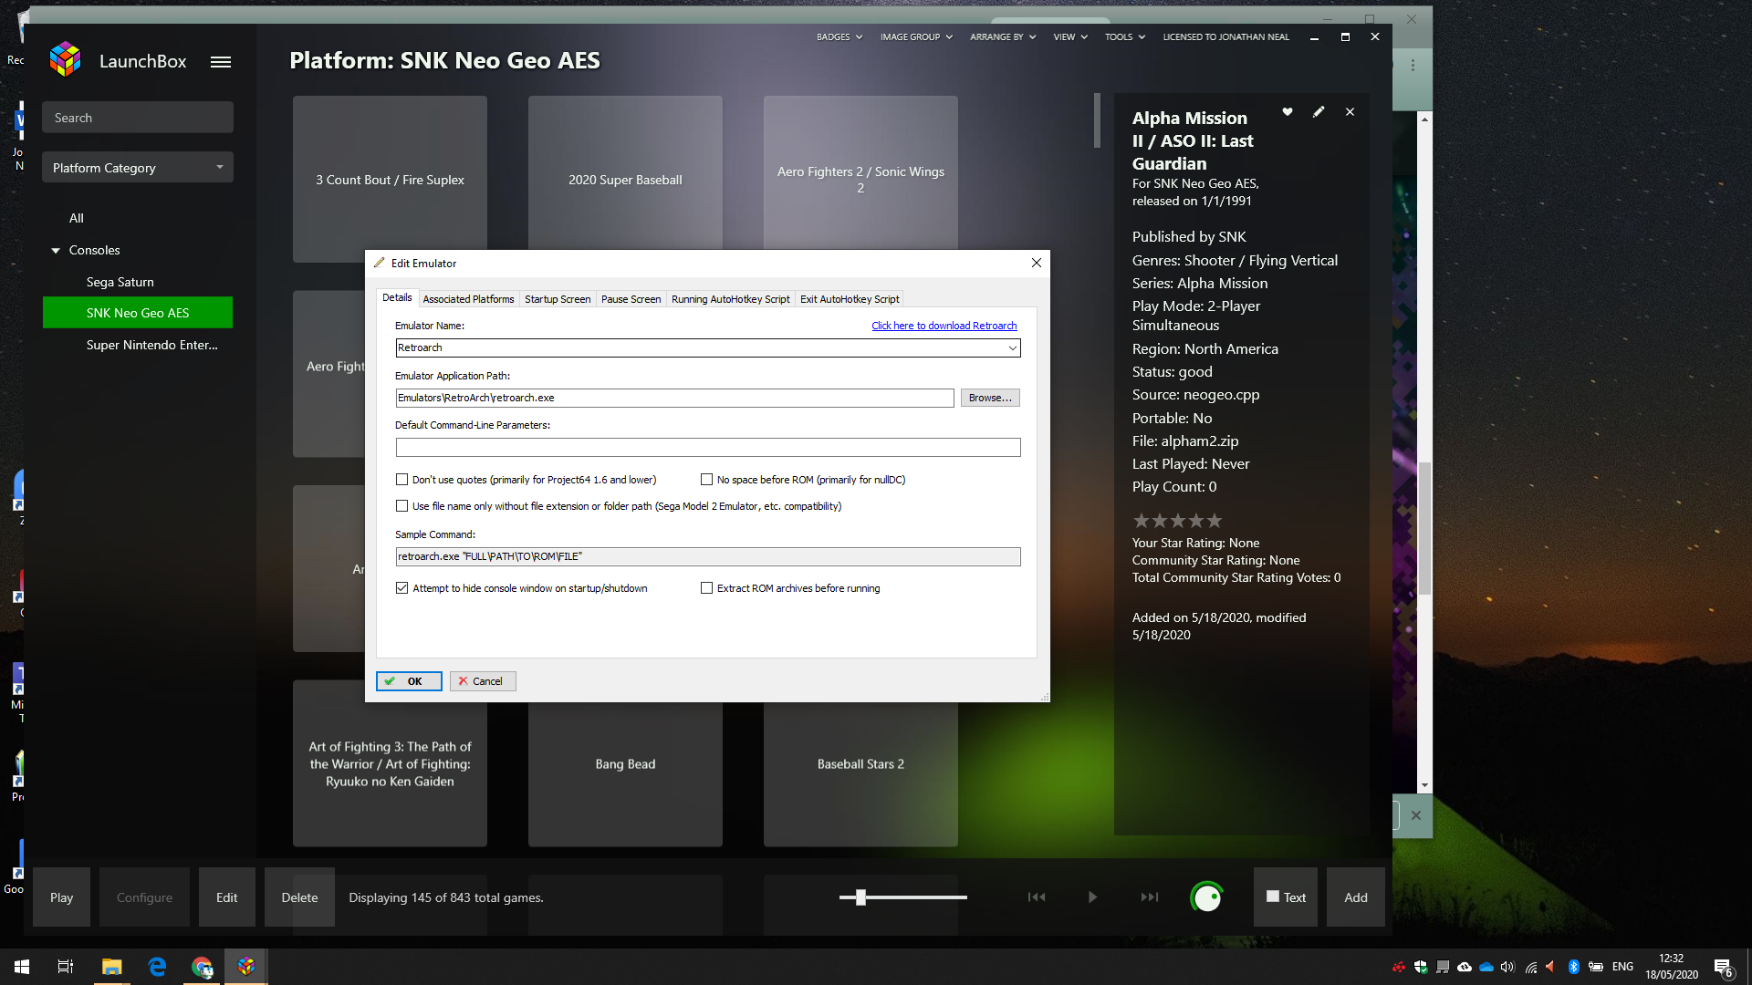Open Exit AutoHotkey Script tab
This screenshot has height=985, width=1752.
point(850,298)
